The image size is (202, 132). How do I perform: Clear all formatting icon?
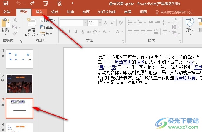tap(121, 23)
